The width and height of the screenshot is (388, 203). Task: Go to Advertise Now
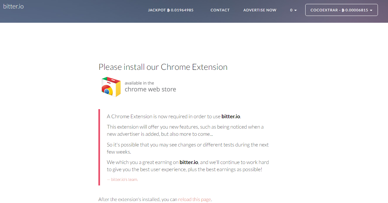pos(260,10)
